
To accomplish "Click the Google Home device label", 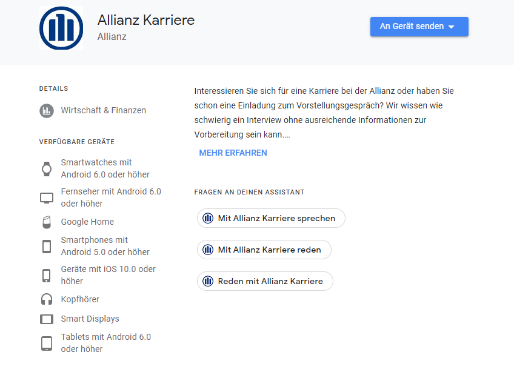I will pos(87,222).
